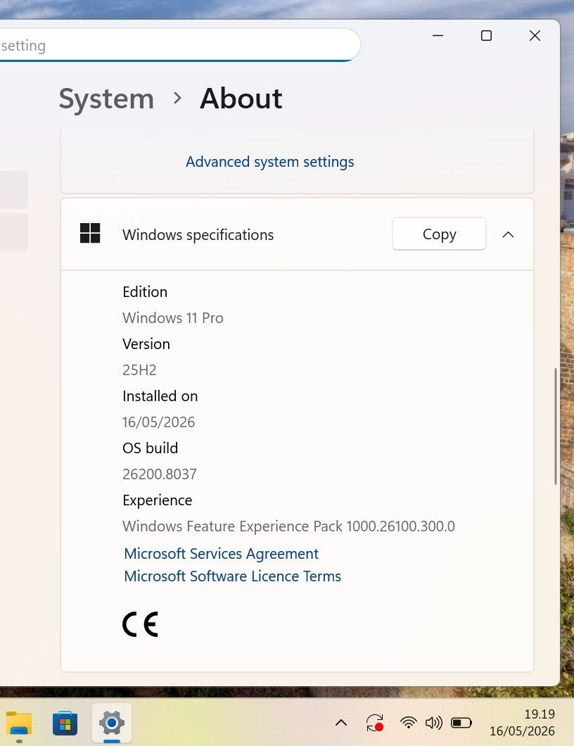Click the CE conformity mark
The width and height of the screenshot is (574, 746).
140,624
